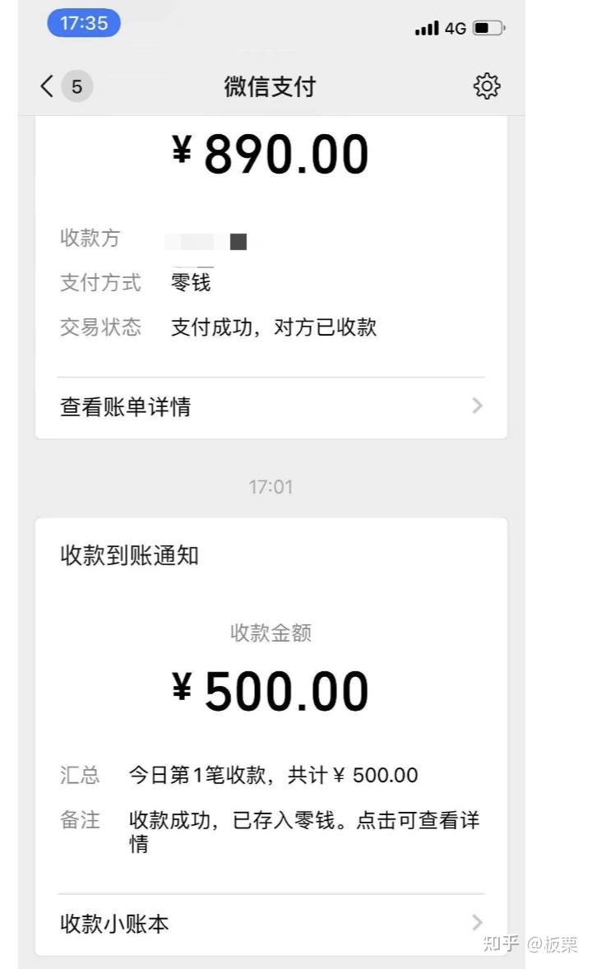
Task: Tap the cellular signal strength icon
Action: [427, 29]
